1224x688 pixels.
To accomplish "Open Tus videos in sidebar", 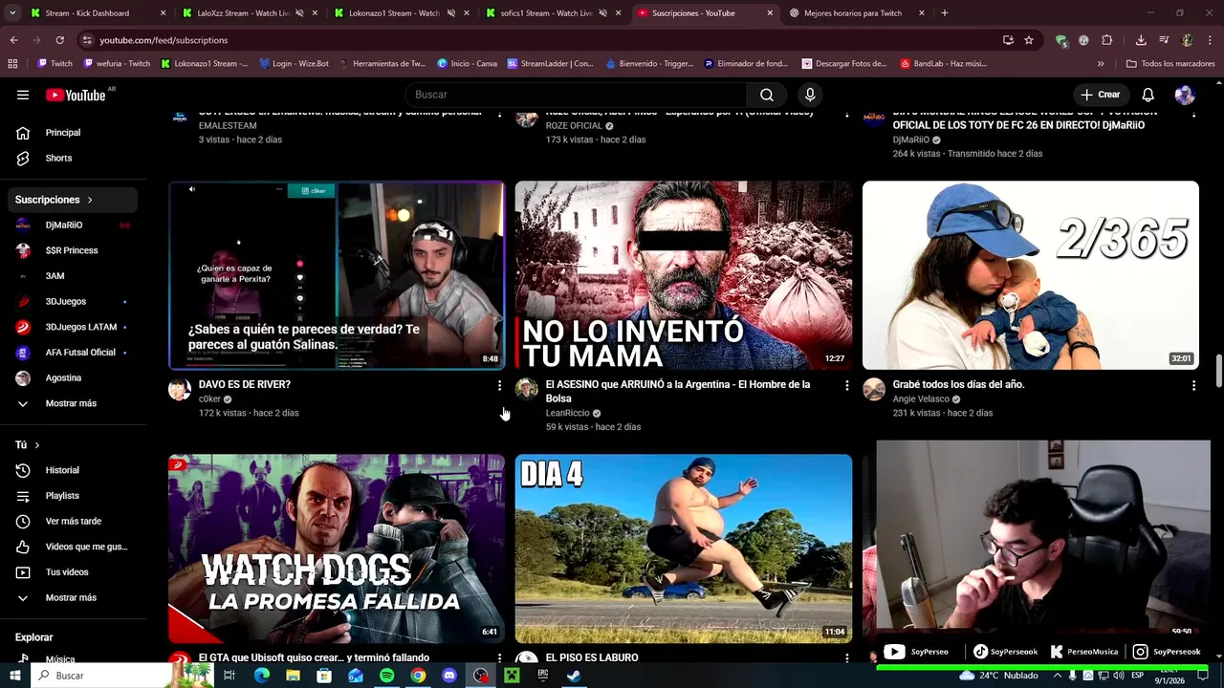I will (69, 572).
